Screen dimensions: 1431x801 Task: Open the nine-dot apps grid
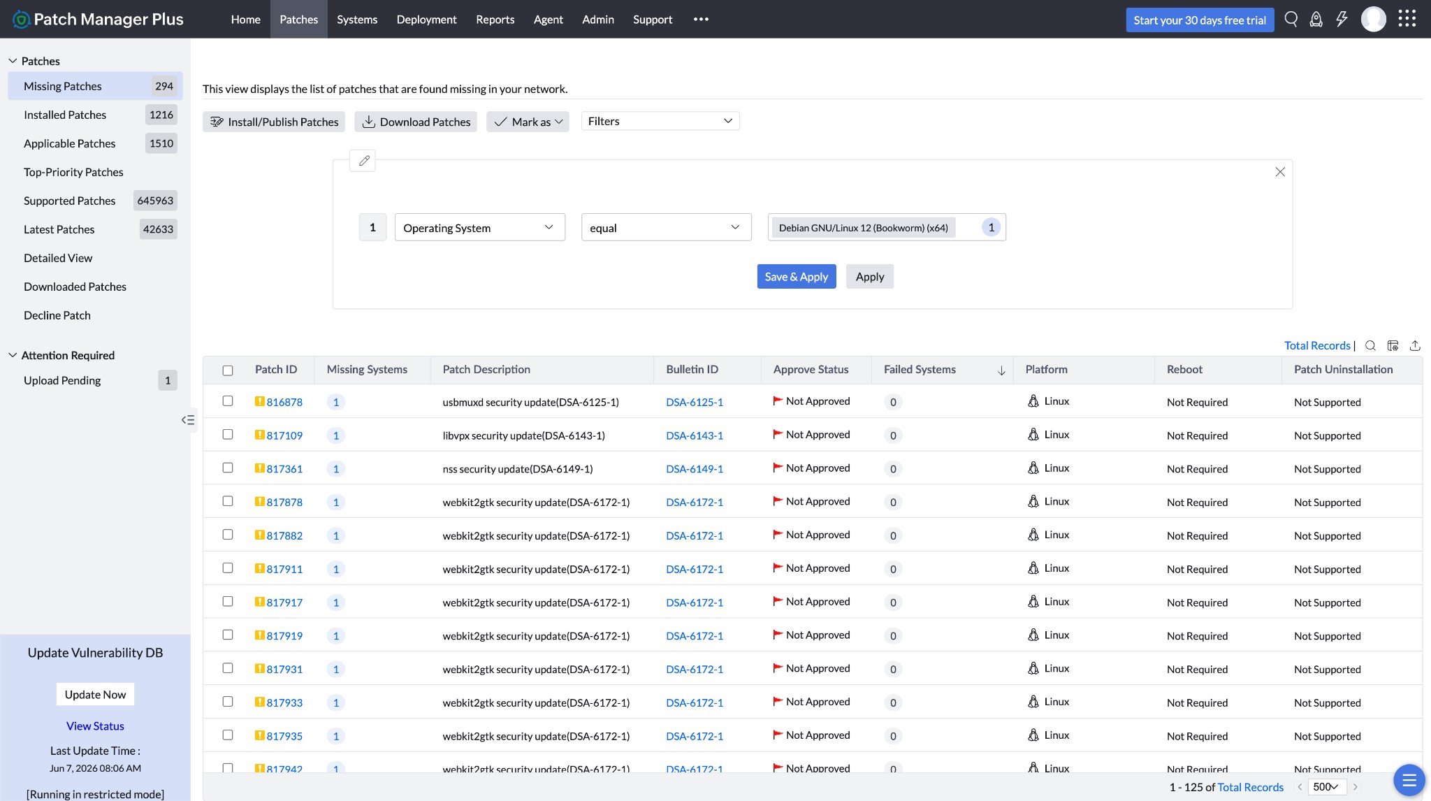coord(1407,20)
